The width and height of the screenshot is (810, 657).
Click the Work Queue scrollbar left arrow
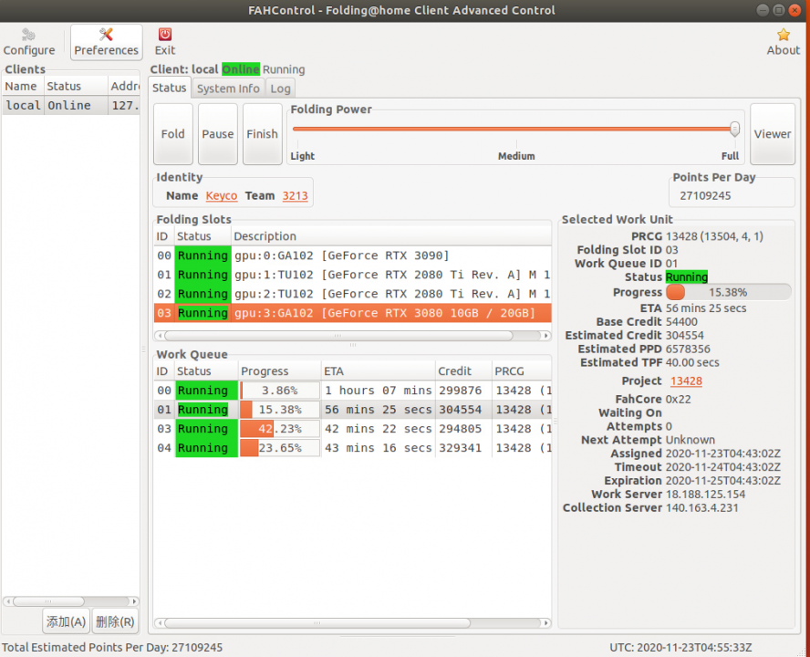click(x=161, y=623)
